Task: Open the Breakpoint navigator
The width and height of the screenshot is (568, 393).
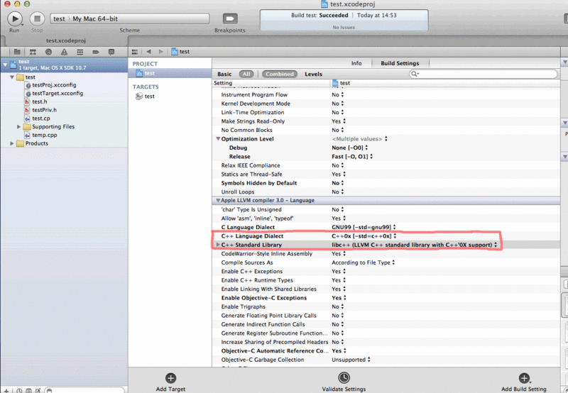Action: (96, 52)
